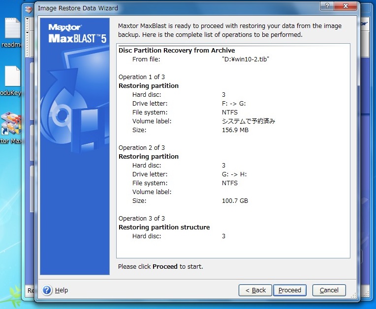Click the drive letter value "G: -> H:"
Viewport: 376px width, 309px height.
point(234,174)
